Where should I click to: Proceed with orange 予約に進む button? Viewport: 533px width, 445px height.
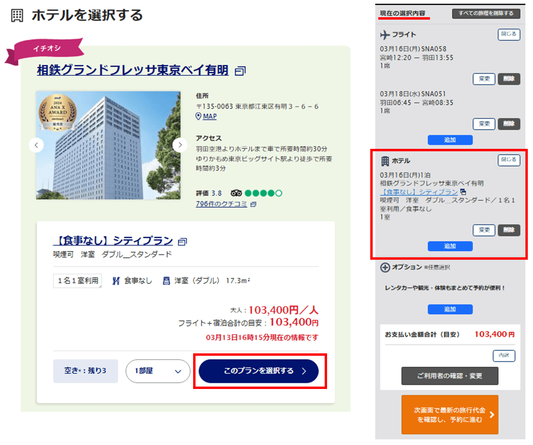450,415
